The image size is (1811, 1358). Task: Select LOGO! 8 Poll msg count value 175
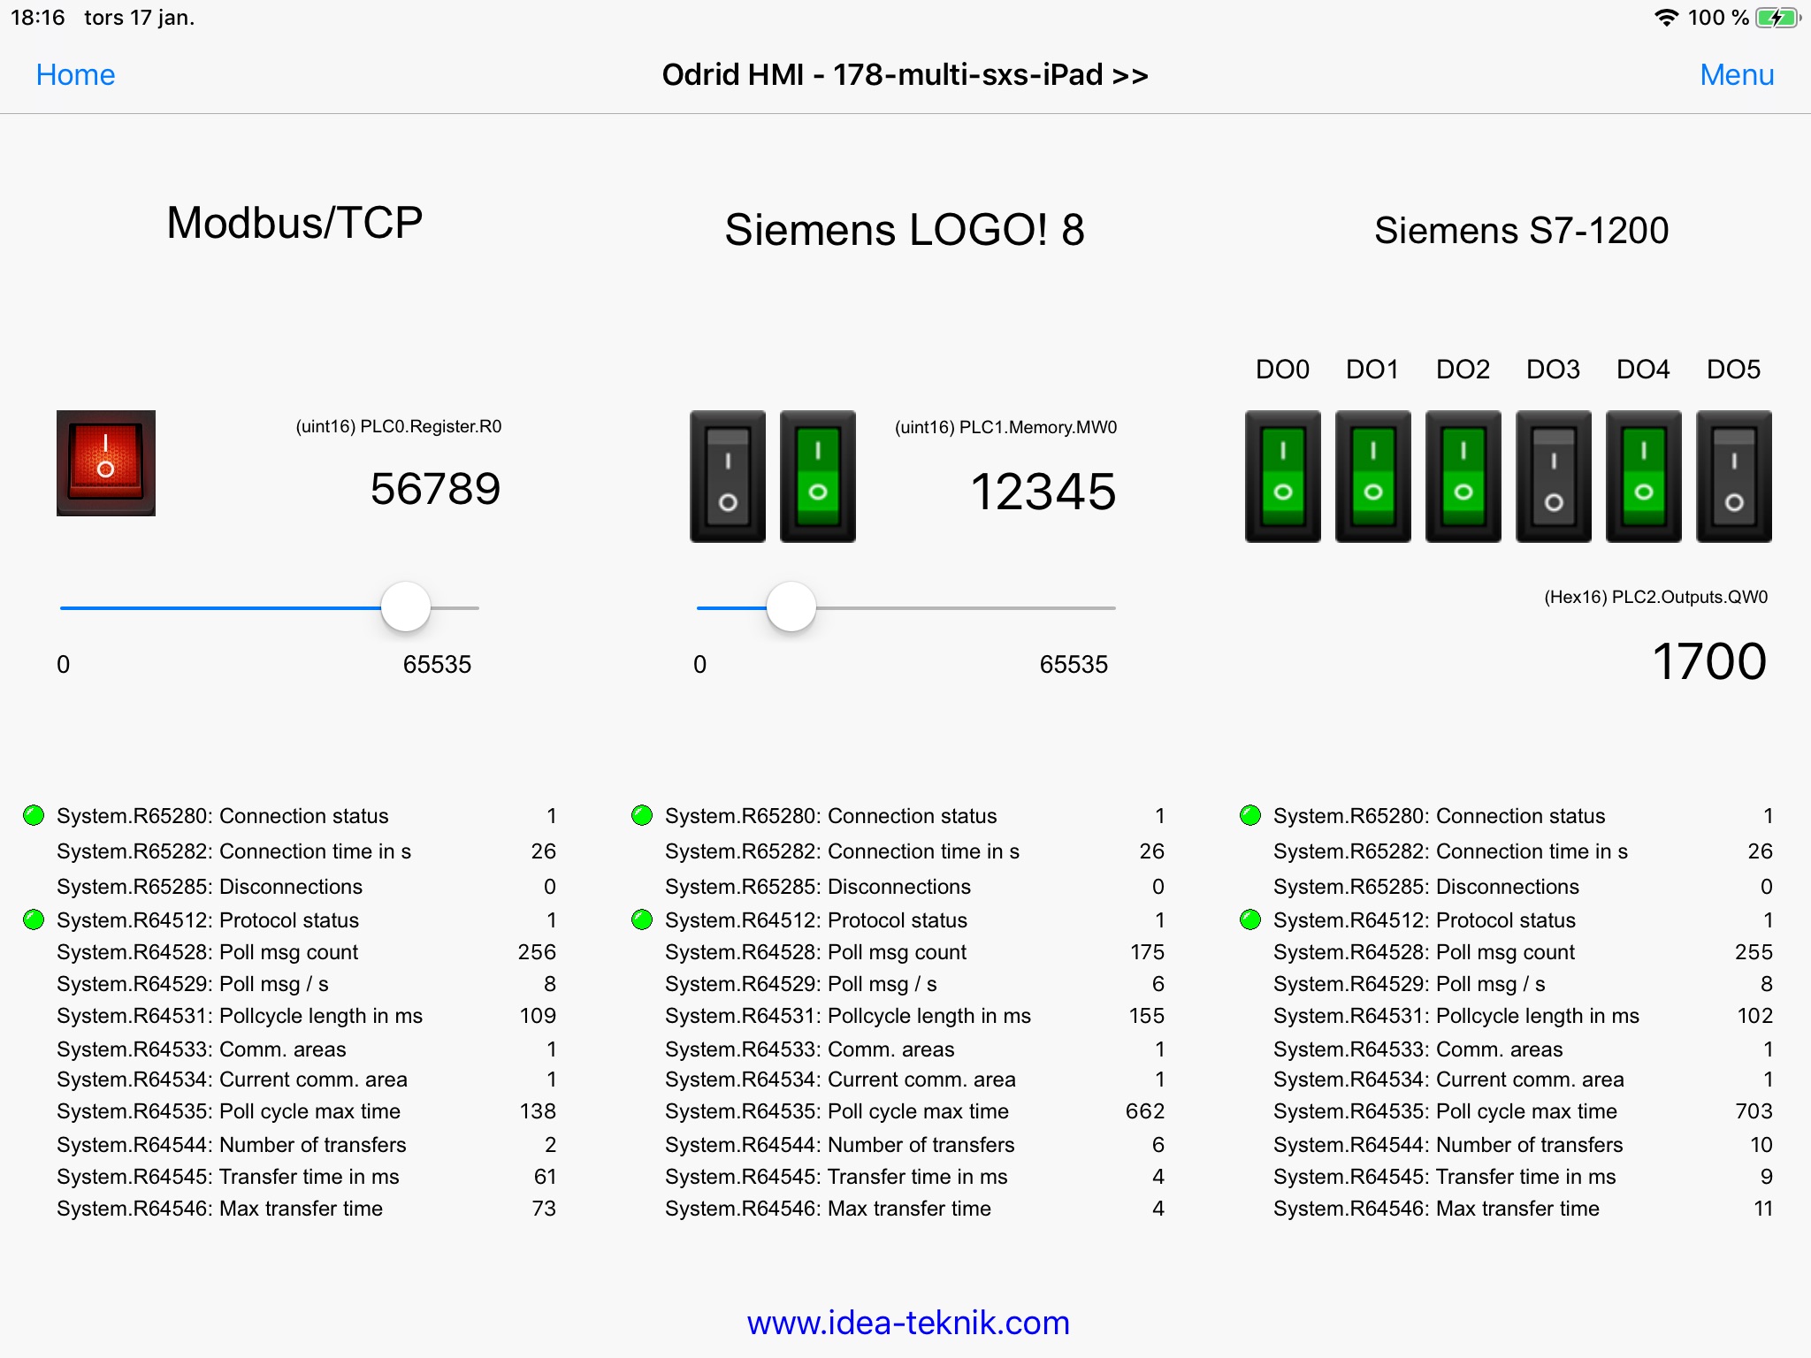(1147, 952)
